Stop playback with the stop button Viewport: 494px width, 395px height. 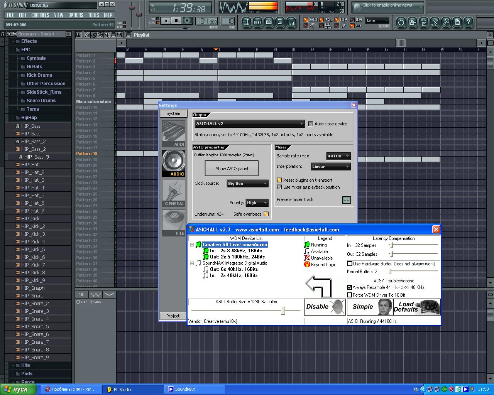[x=176, y=21]
